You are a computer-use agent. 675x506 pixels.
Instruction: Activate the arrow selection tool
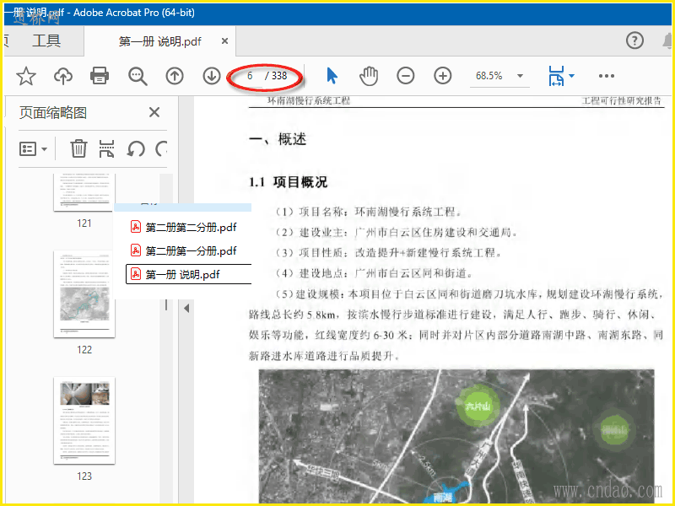[332, 76]
